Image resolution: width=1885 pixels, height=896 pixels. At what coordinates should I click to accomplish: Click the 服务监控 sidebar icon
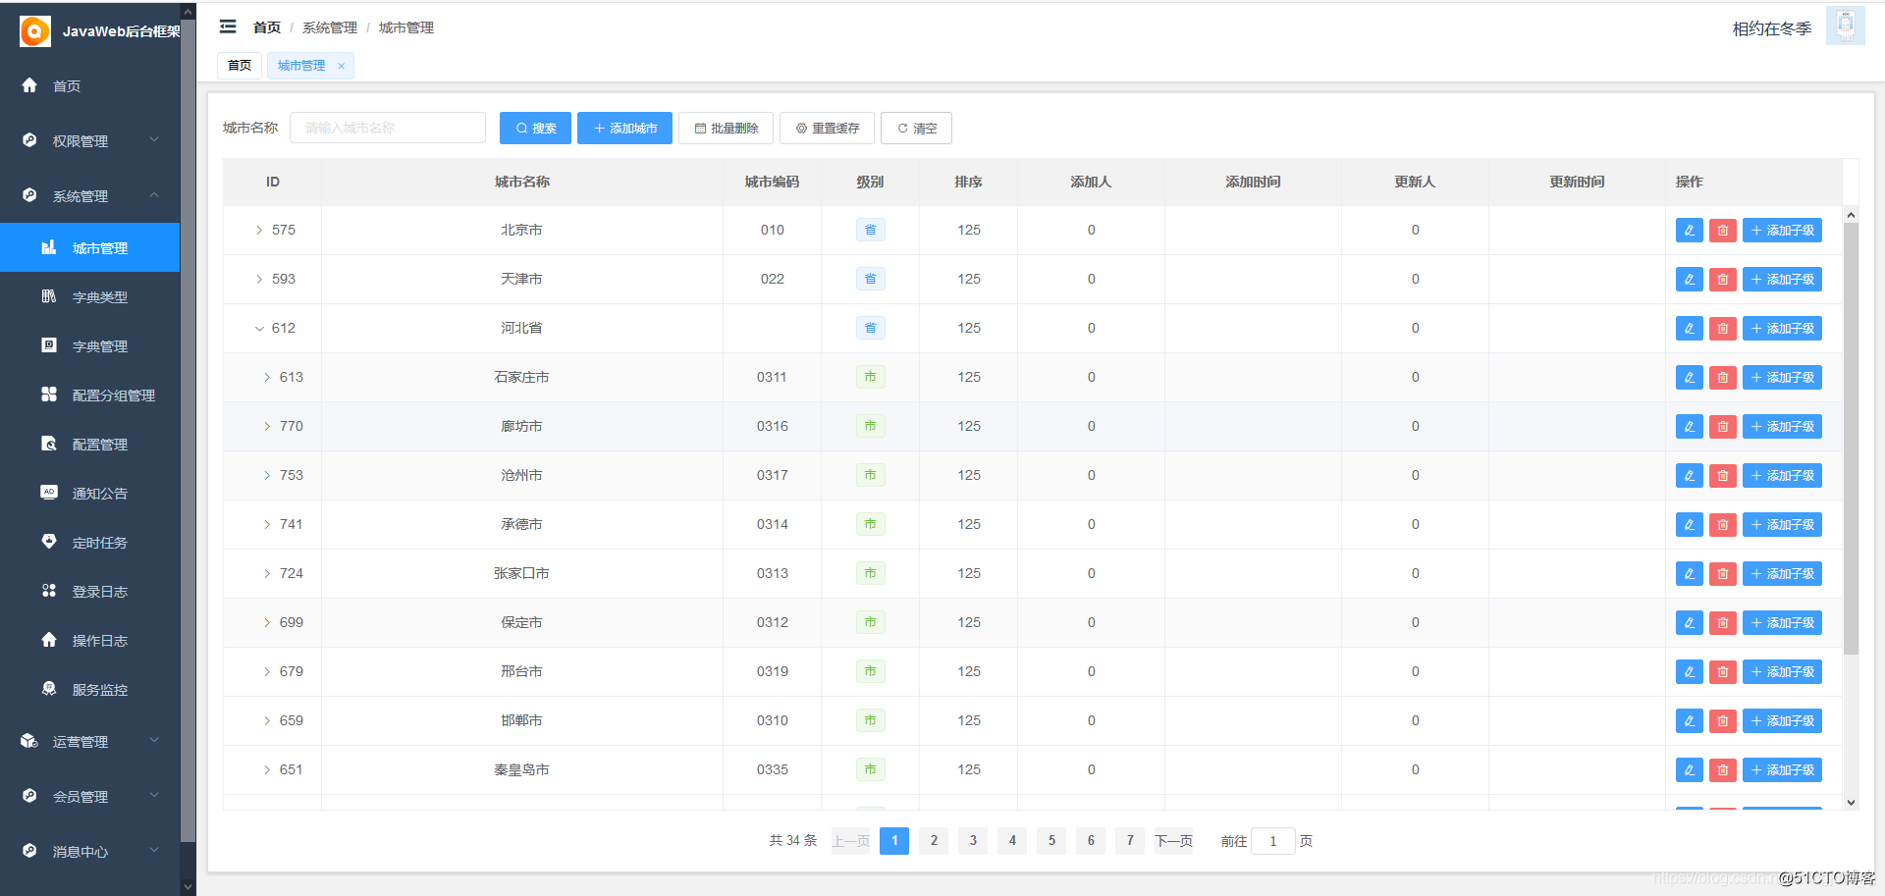49,689
